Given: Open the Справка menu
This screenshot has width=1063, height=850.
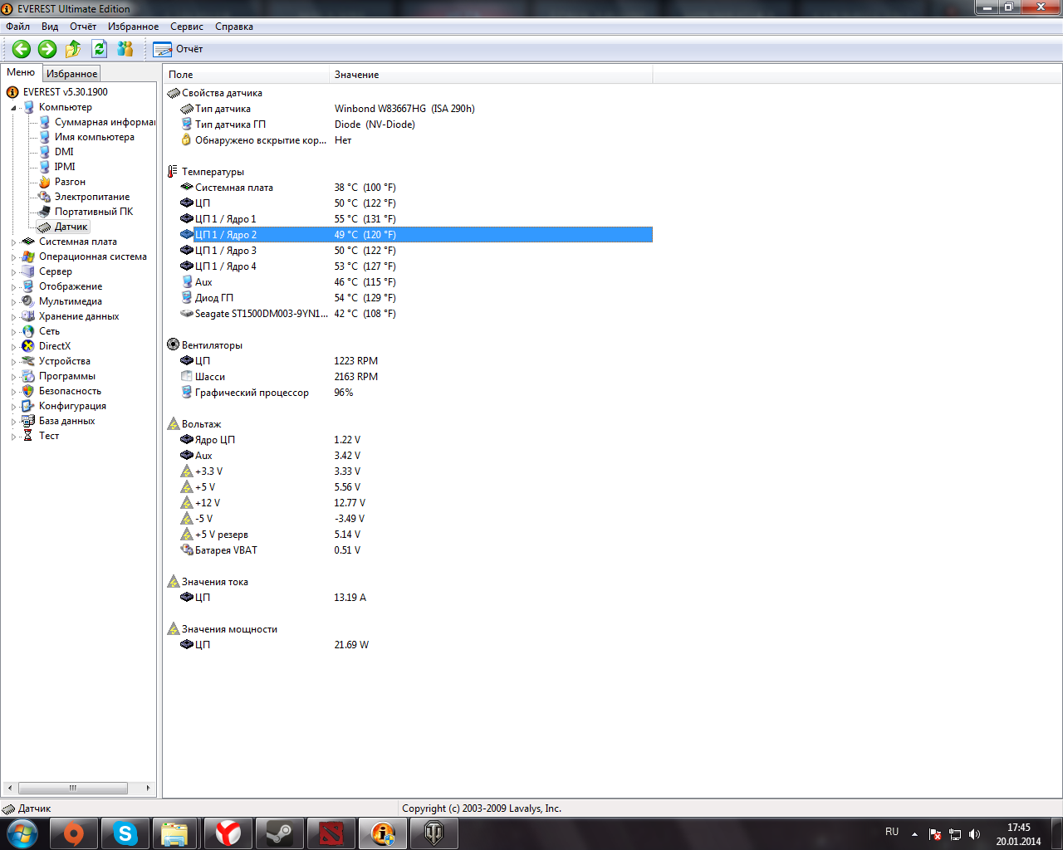Looking at the screenshot, I should click(234, 27).
